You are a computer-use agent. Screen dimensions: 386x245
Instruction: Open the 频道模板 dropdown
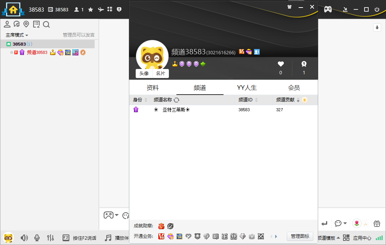[x=329, y=238]
